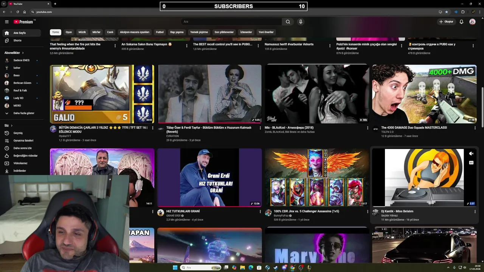This screenshot has width=484, height=272.
Task: Select the Canlı filter chip
Action: [x=110, y=32]
